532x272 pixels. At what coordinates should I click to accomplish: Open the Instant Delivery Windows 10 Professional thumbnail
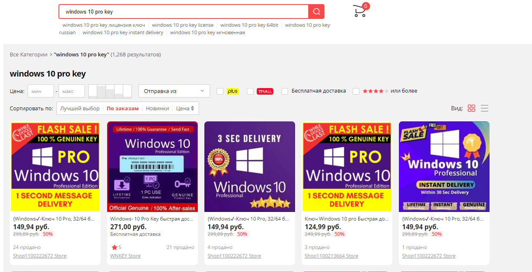point(444,167)
